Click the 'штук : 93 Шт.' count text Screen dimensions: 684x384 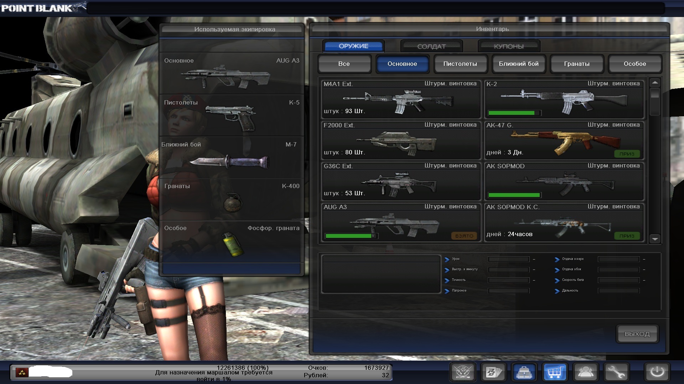pyautogui.click(x=344, y=111)
